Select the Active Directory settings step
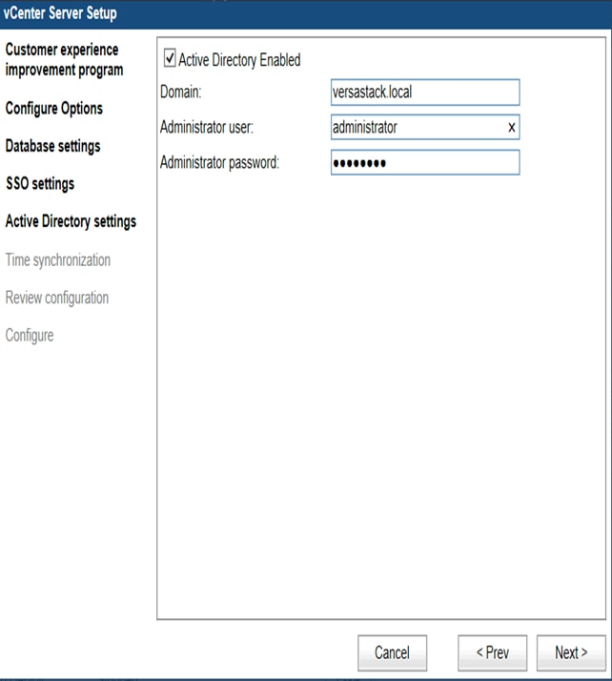 pos(71,221)
